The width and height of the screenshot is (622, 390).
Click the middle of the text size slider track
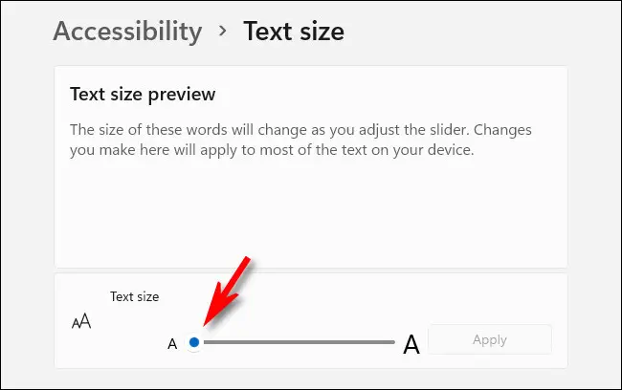297,341
